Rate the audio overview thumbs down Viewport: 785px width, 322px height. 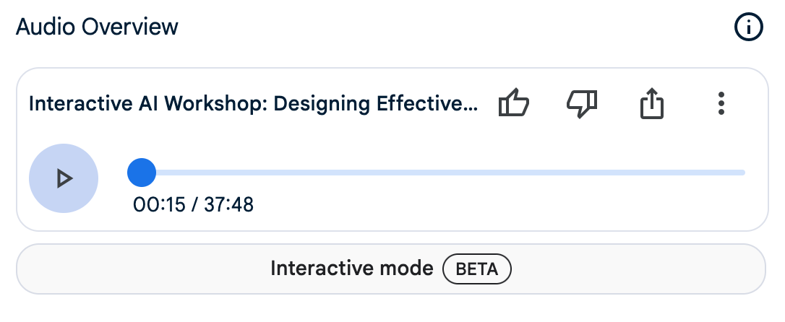pos(582,103)
